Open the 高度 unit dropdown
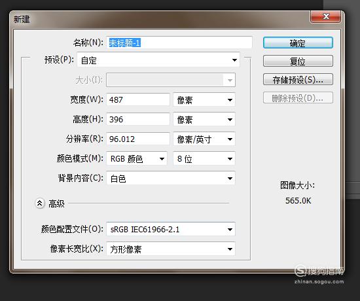The image size is (360, 301). tap(204, 119)
